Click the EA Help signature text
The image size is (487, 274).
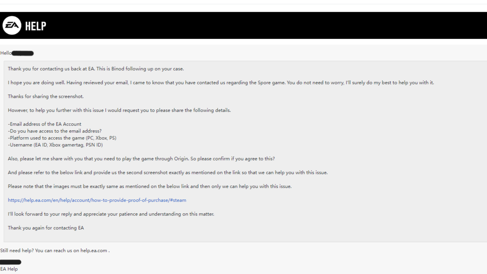9,269
